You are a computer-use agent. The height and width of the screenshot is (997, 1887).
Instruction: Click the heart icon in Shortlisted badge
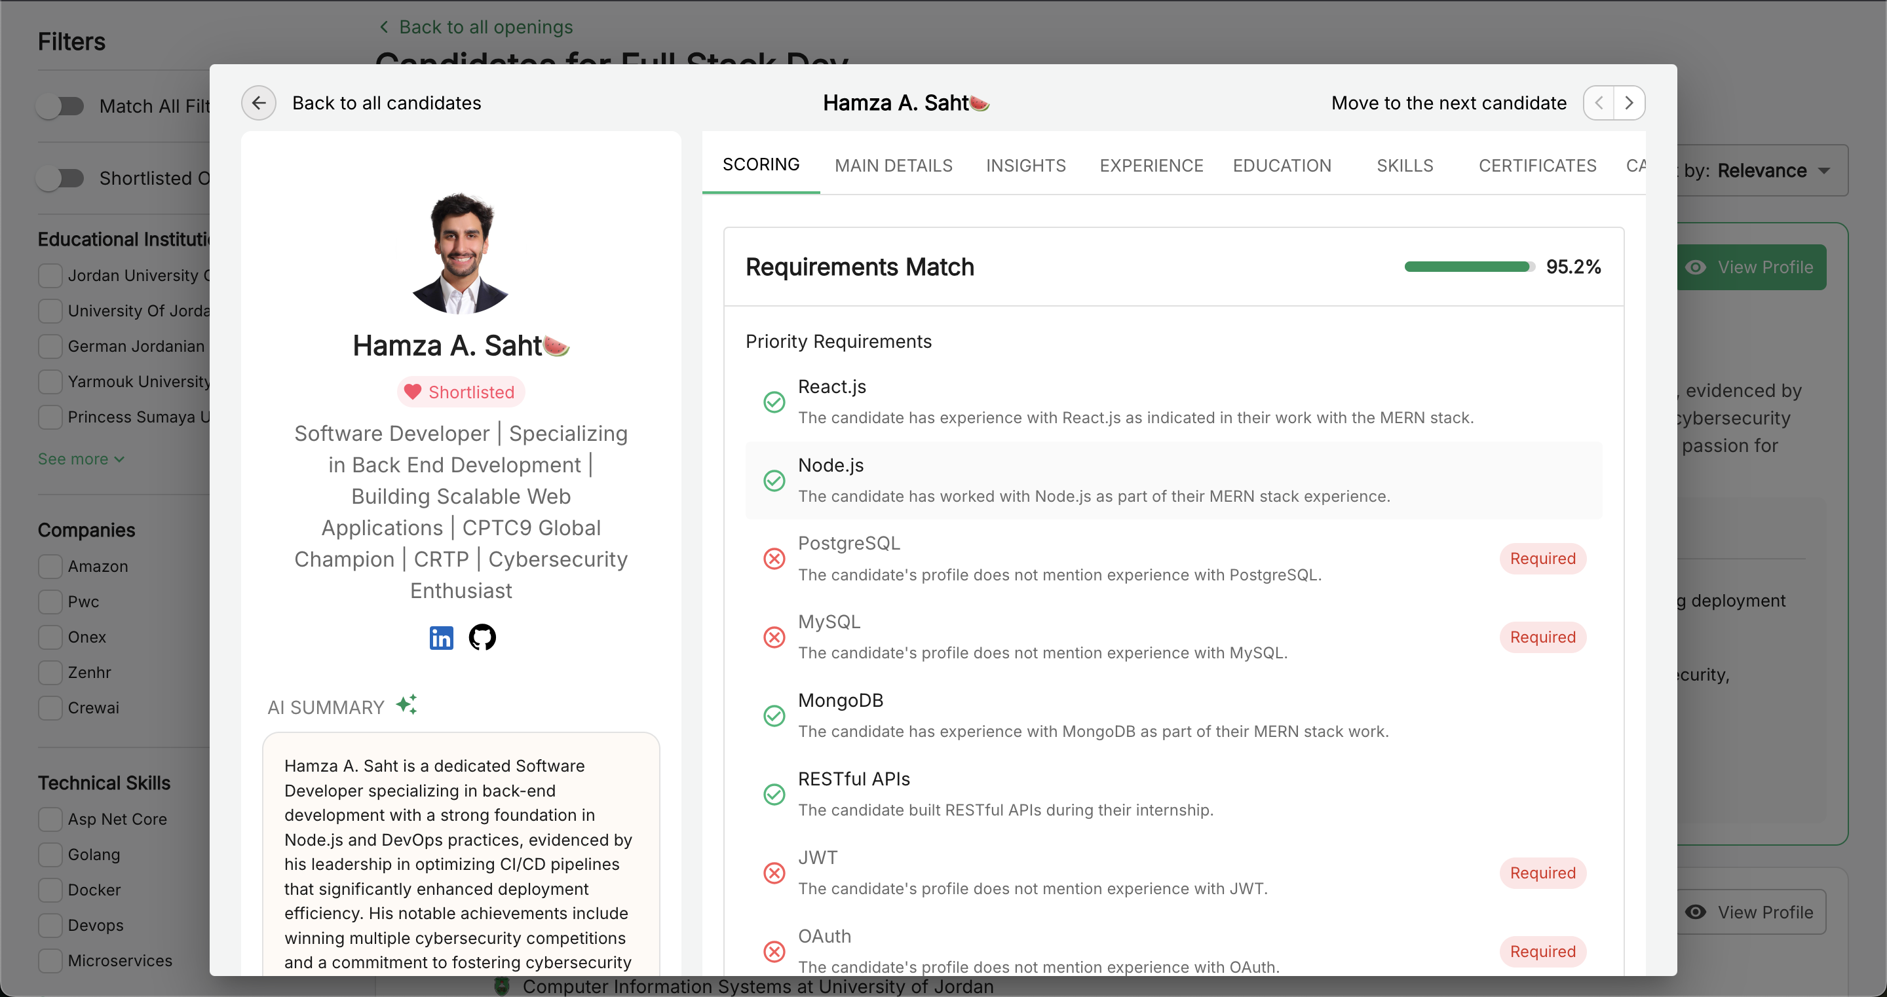[x=412, y=392]
